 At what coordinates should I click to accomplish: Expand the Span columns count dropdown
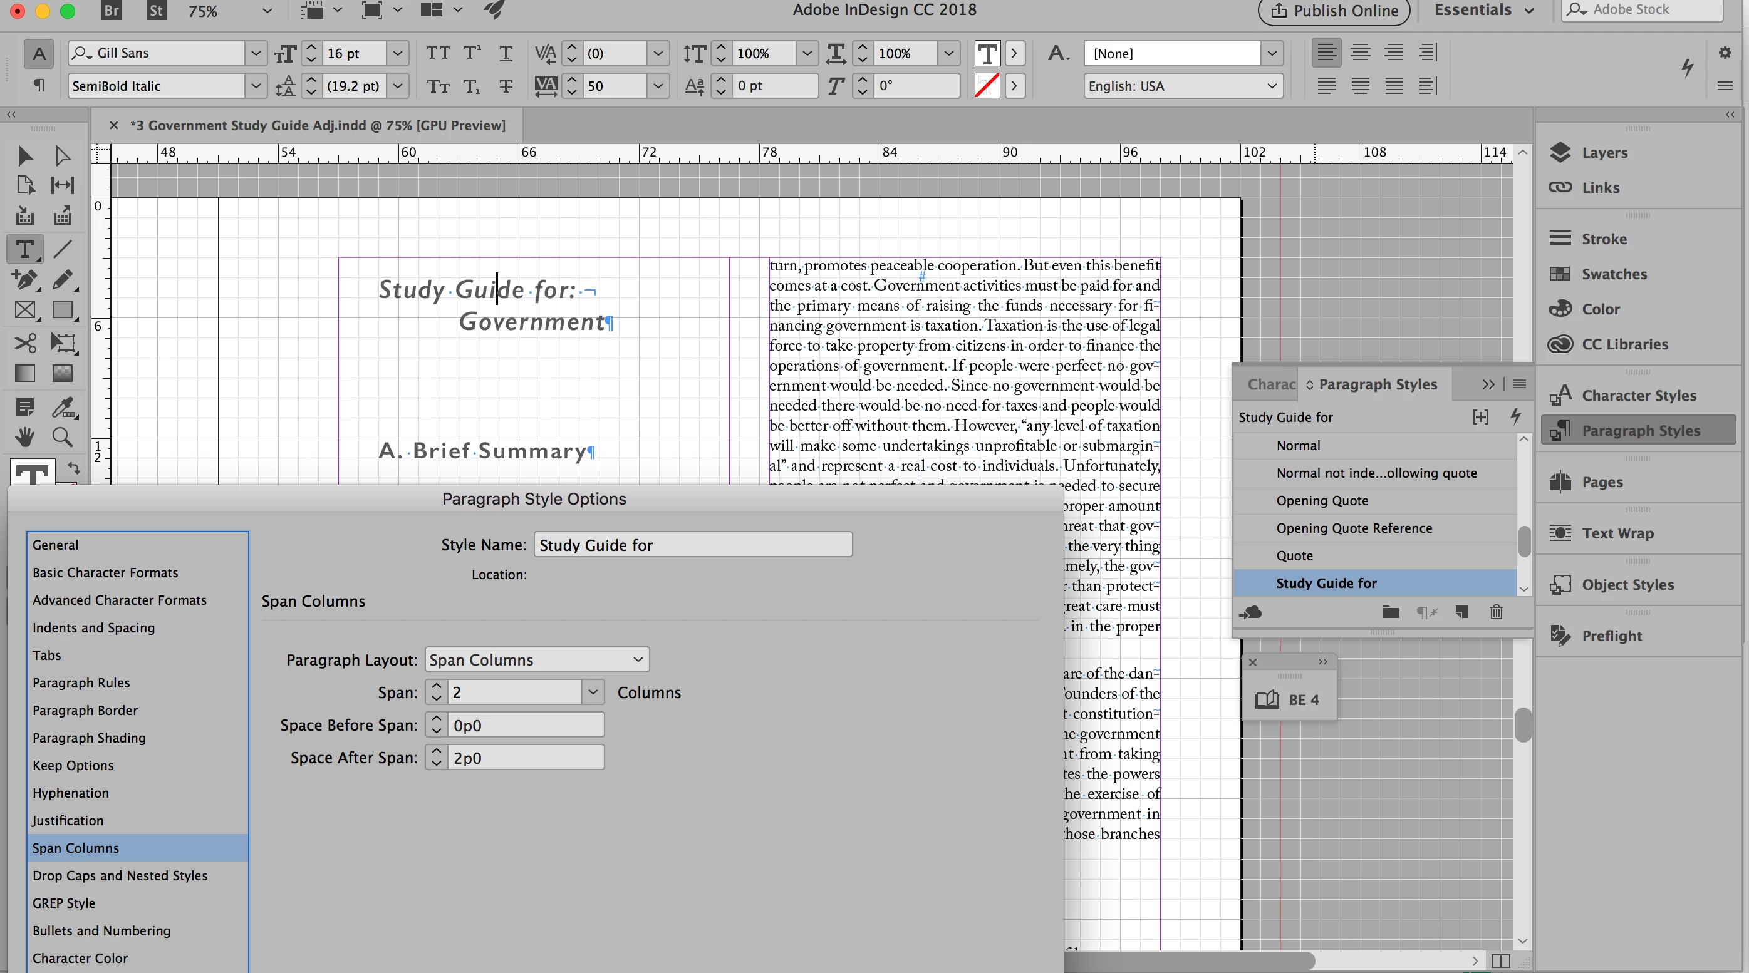(593, 692)
